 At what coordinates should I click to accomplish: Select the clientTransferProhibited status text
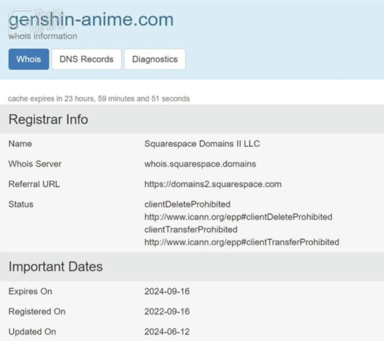[191, 229]
